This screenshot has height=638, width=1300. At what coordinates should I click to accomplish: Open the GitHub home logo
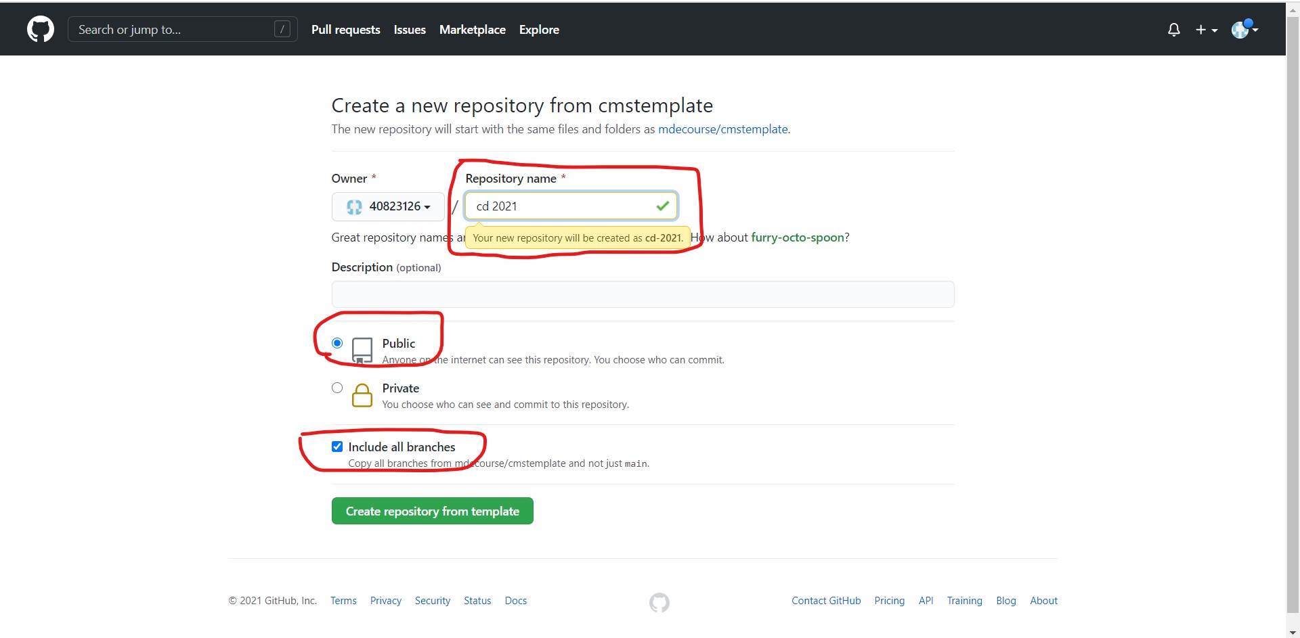pos(41,30)
